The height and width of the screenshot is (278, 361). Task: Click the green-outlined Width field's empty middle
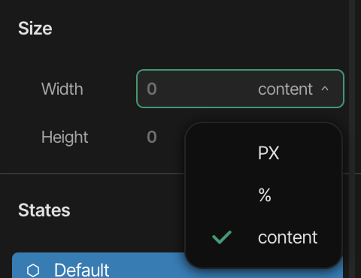tap(207, 89)
